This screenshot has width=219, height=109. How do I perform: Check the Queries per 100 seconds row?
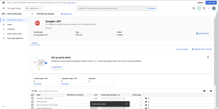[32, 98]
